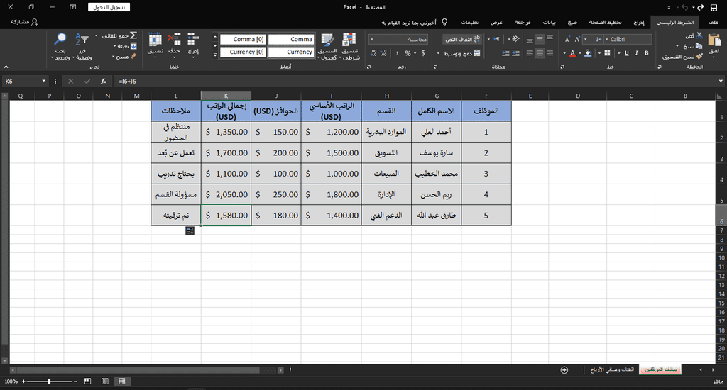Add a new sheet with plus icon

coord(564,369)
